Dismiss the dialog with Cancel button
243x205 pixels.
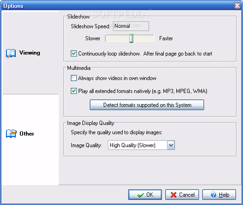tap(182, 195)
